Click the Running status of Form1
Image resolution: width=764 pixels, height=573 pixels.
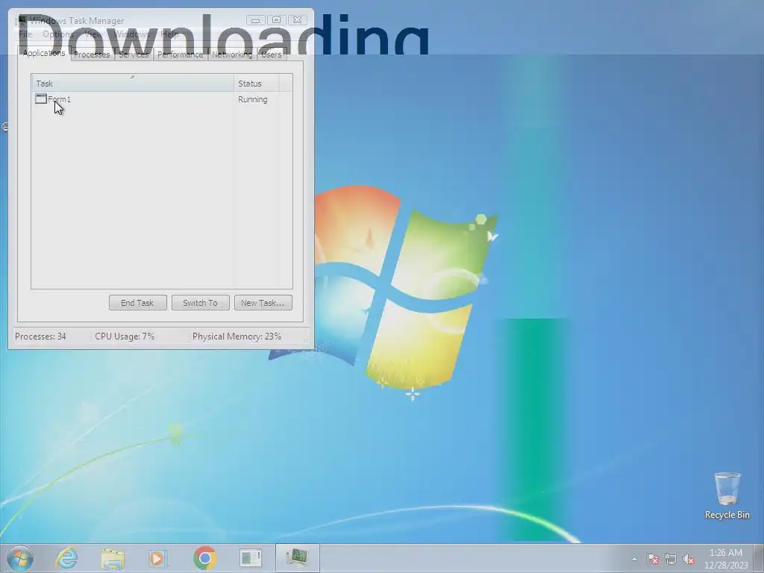coord(252,99)
